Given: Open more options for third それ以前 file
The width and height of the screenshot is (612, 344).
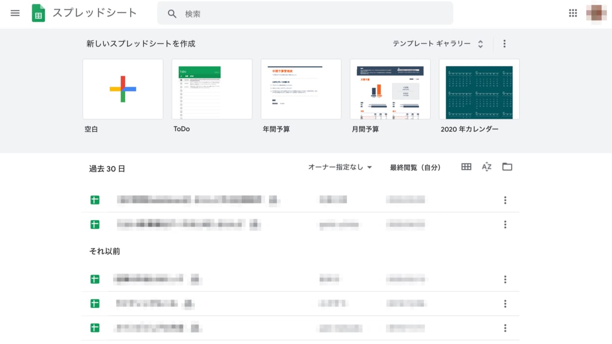Looking at the screenshot, I should click(505, 328).
